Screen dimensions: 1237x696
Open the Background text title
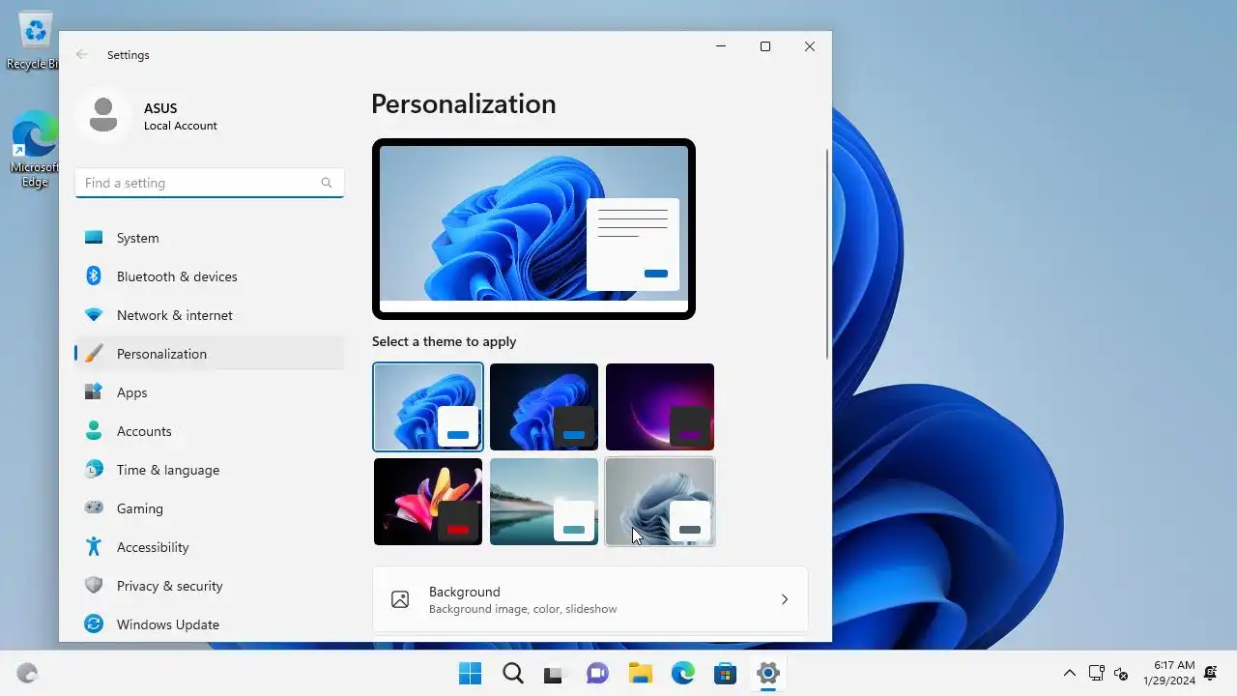coord(465,592)
